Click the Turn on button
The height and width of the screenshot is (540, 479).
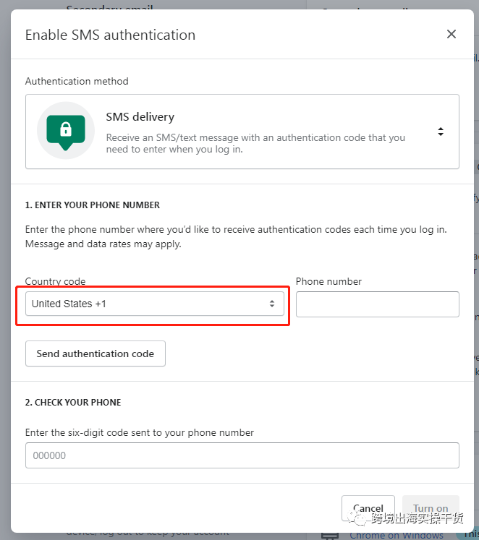pyautogui.click(x=431, y=508)
